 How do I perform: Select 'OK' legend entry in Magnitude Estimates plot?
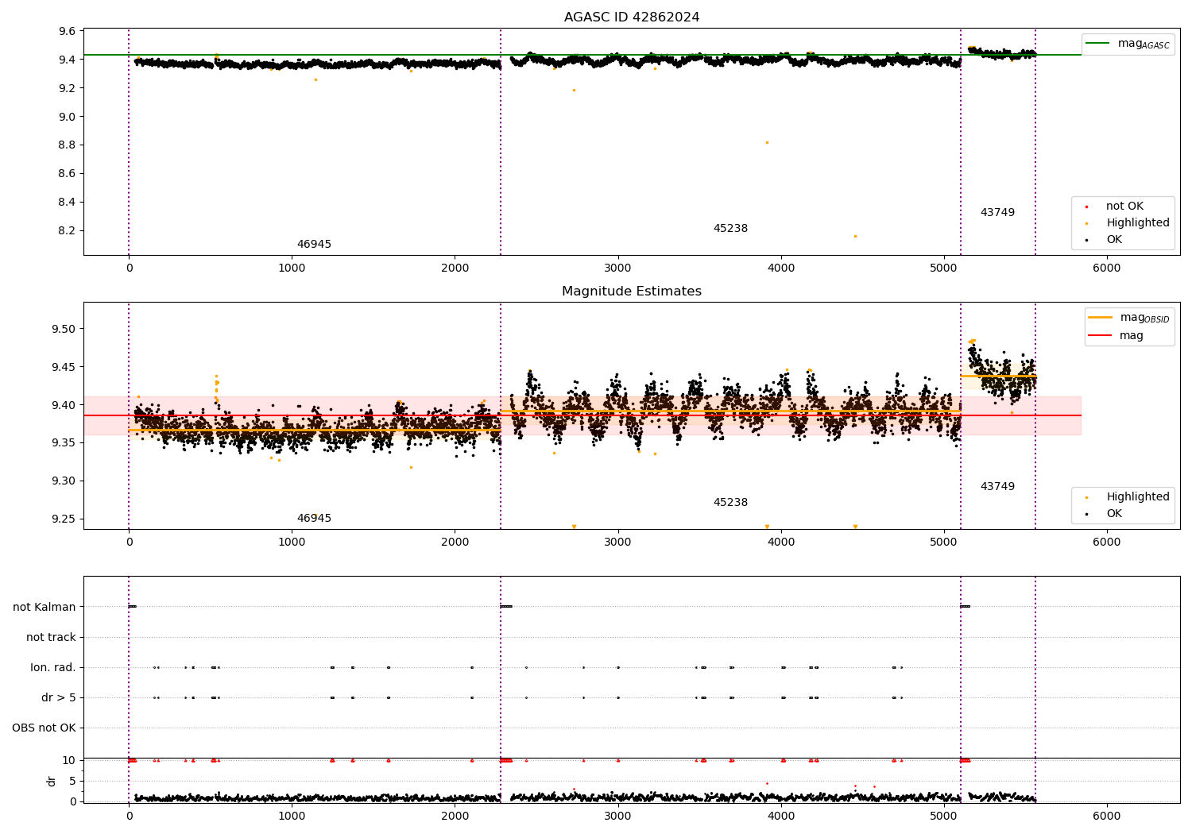(1114, 514)
